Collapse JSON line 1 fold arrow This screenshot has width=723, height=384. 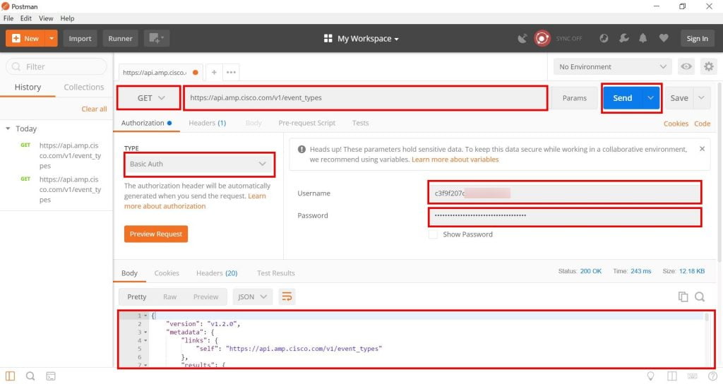(145, 316)
